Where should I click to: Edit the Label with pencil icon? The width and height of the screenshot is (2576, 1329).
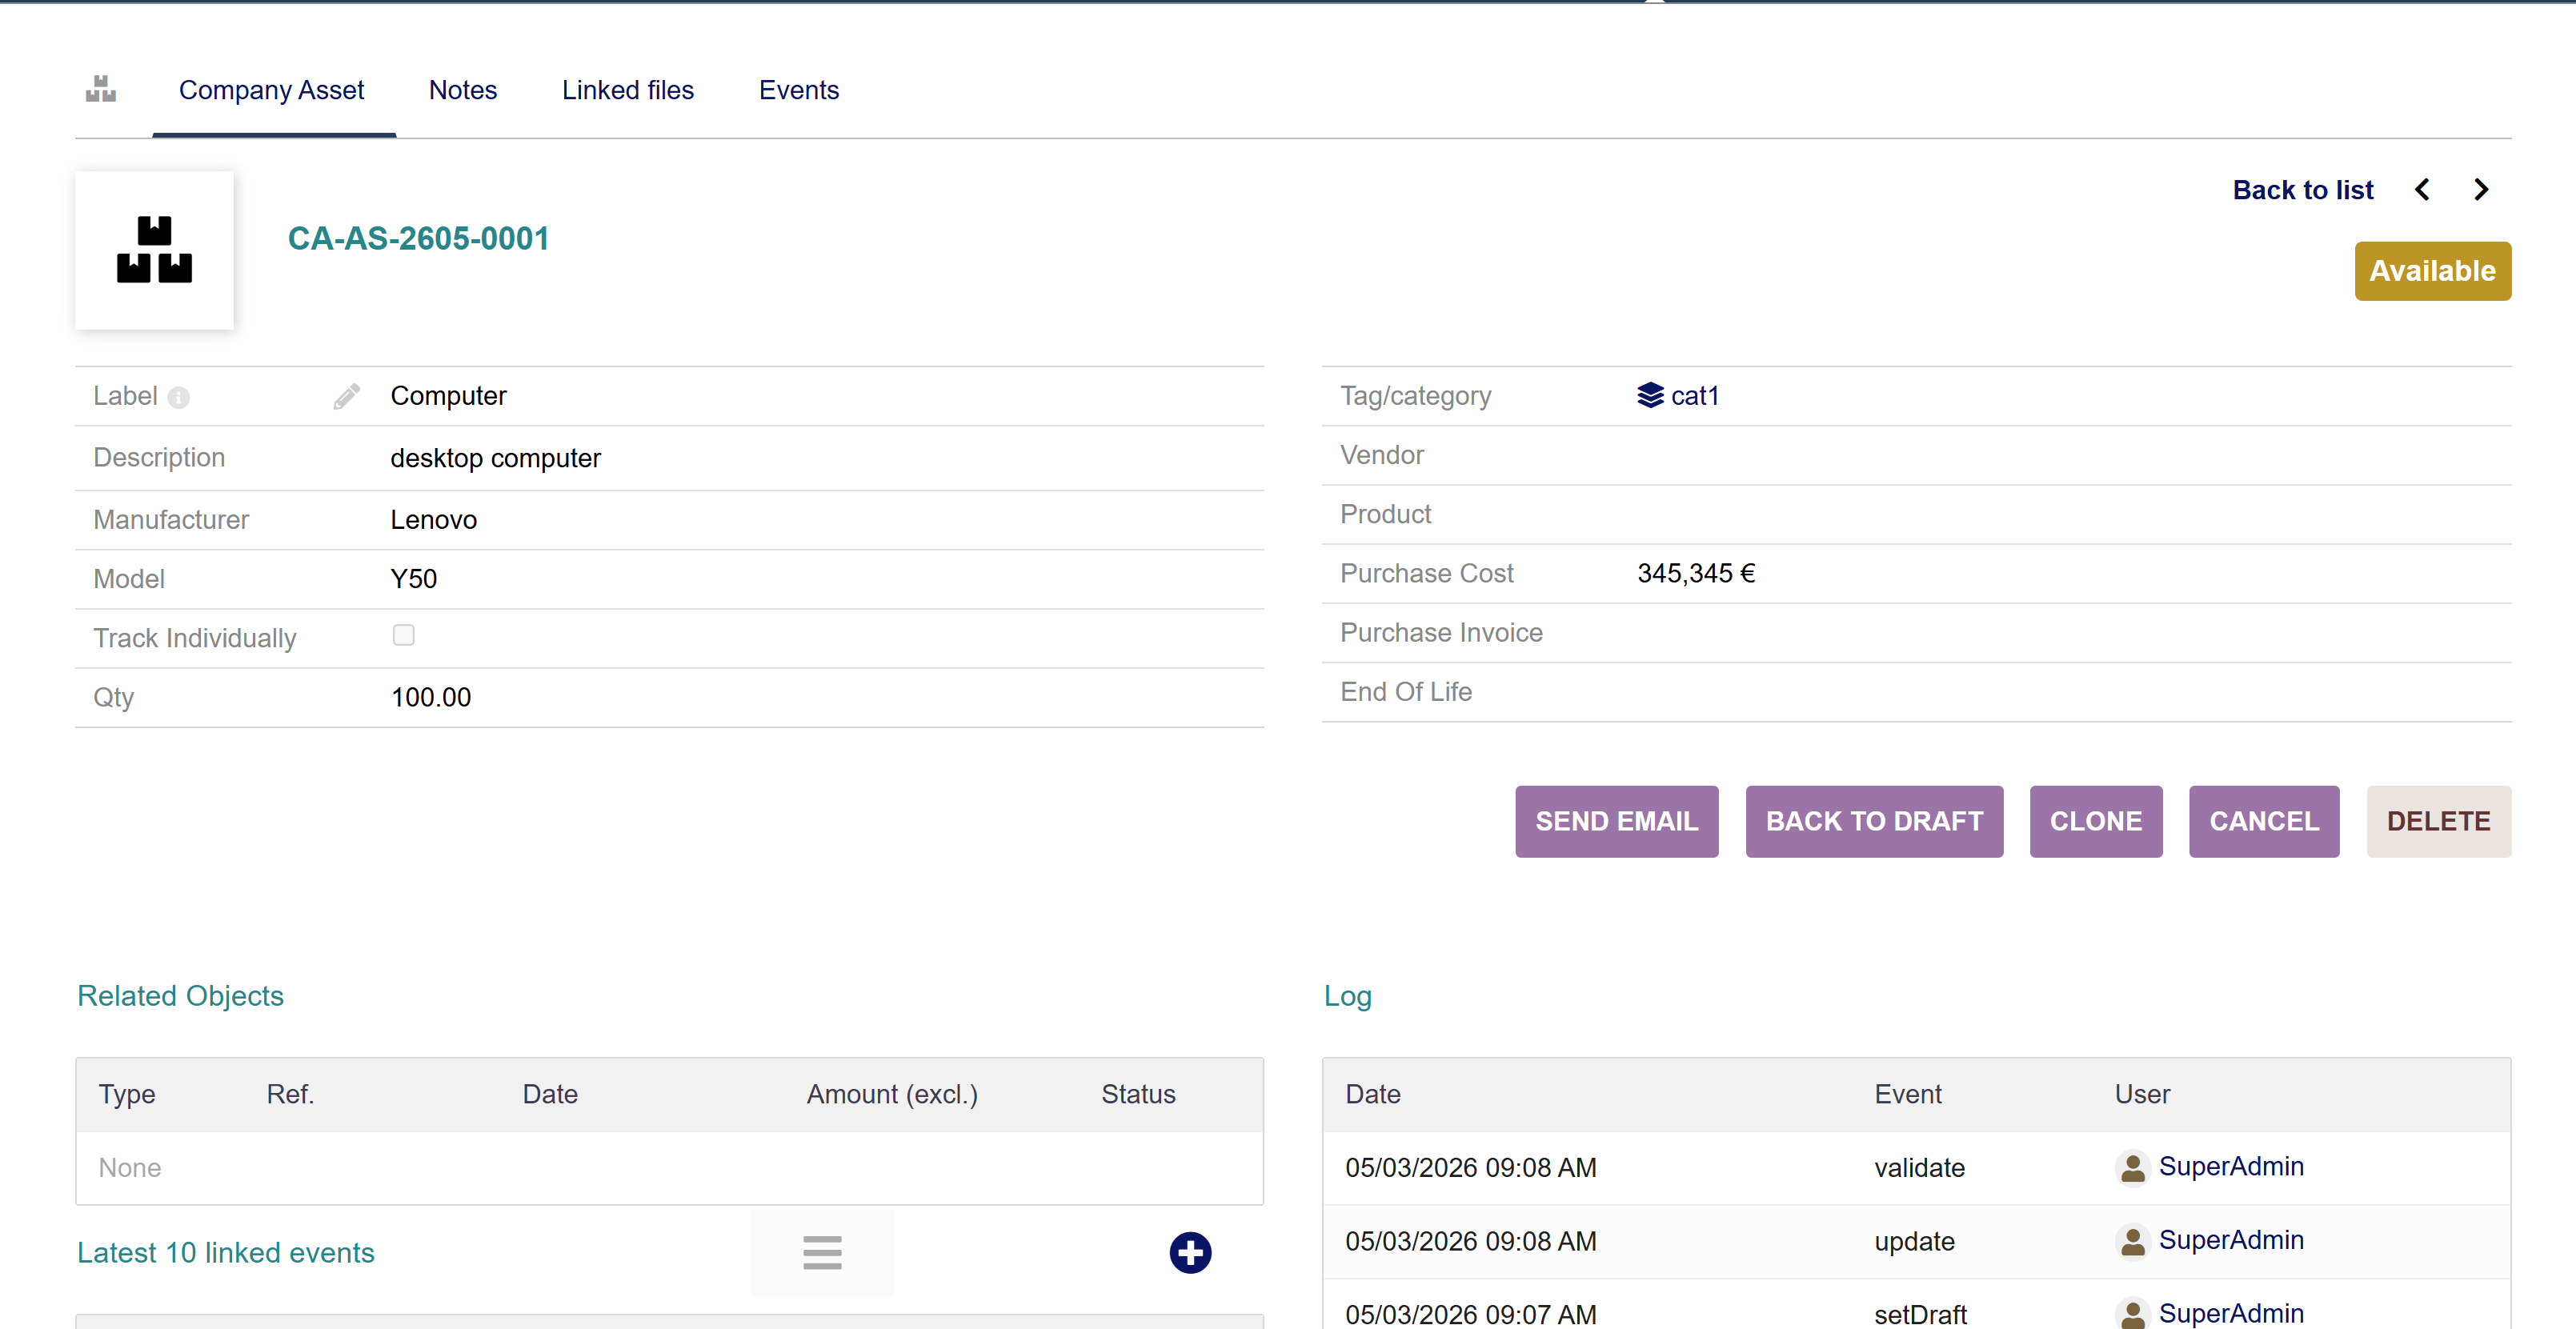346,397
